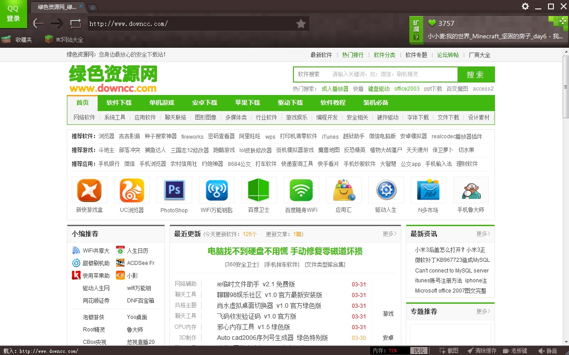Click the green 搜索 search button
Image resolution: width=569 pixels, height=355 pixels.
tap(476, 74)
